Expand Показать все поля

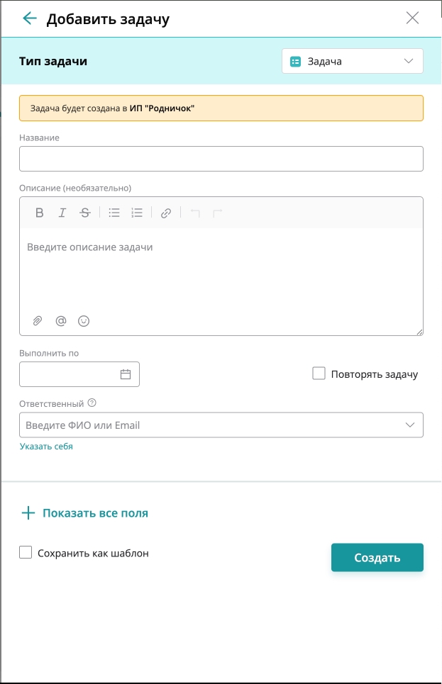84,513
